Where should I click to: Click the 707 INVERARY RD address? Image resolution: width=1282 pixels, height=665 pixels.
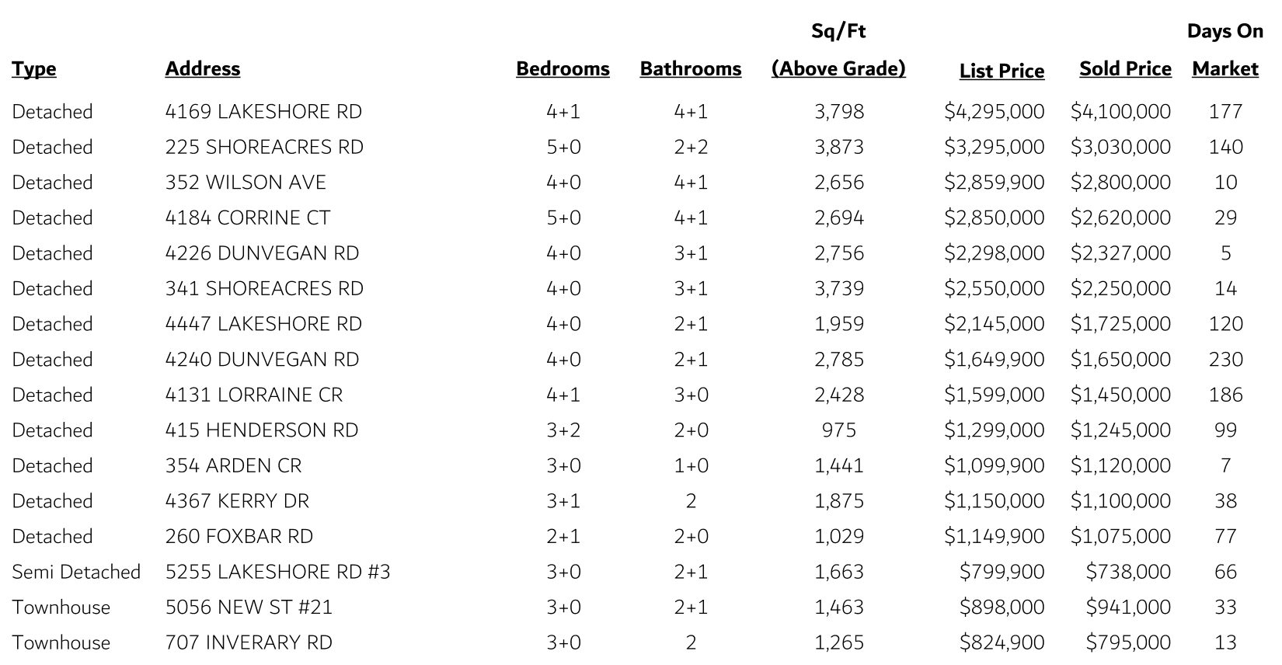[x=249, y=643]
